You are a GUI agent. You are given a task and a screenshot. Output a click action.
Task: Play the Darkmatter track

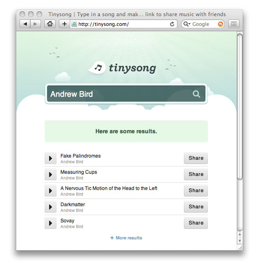(50, 207)
